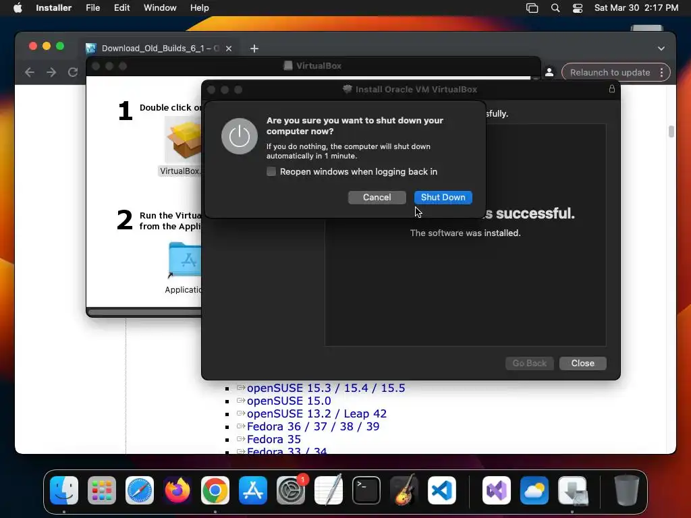Cancel the shut down dialog
691x518 pixels.
click(x=377, y=198)
